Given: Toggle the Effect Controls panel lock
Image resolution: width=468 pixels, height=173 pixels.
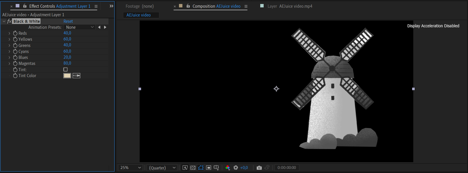Looking at the screenshot, I should [x=25, y=6].
